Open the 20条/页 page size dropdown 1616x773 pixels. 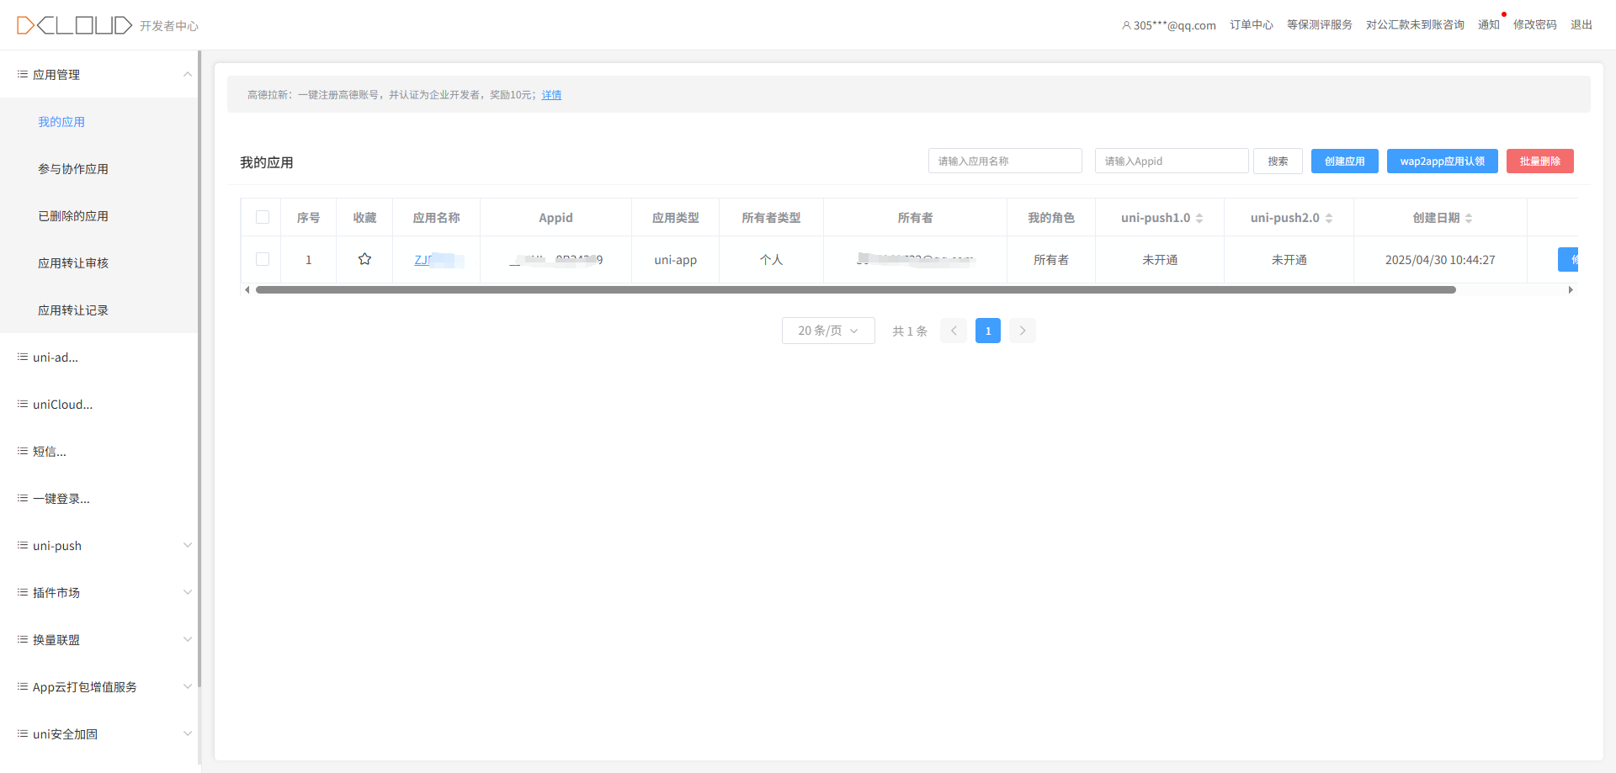point(828,331)
